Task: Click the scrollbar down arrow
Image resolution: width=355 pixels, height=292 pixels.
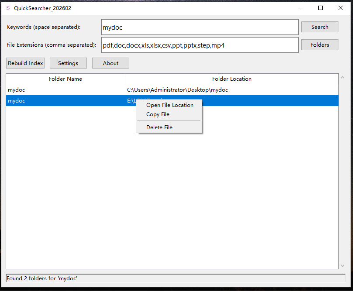Action: coord(342,266)
